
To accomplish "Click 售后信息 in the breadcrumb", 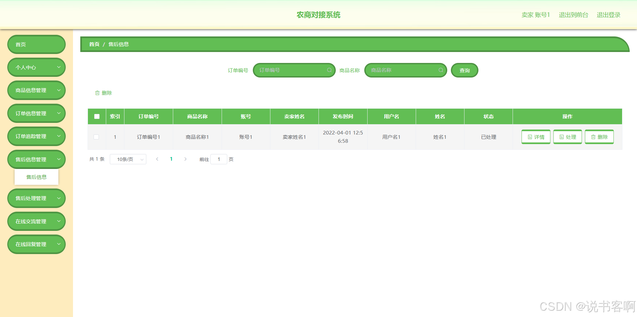I will [118, 44].
